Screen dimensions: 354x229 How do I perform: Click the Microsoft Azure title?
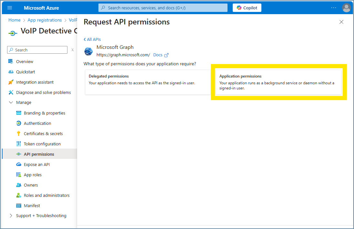coord(41,8)
